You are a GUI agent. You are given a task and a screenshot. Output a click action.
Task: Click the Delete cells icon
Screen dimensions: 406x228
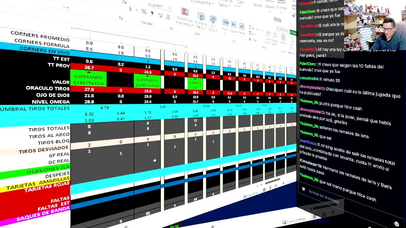pos(234,24)
